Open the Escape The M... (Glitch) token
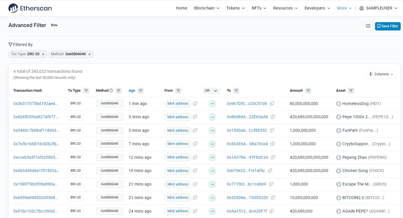This screenshot has height=218, width=403. [x=364, y=184]
